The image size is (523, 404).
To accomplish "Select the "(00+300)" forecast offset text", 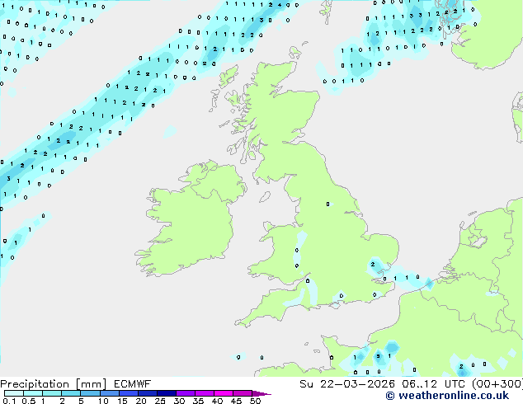I will click(x=497, y=384).
